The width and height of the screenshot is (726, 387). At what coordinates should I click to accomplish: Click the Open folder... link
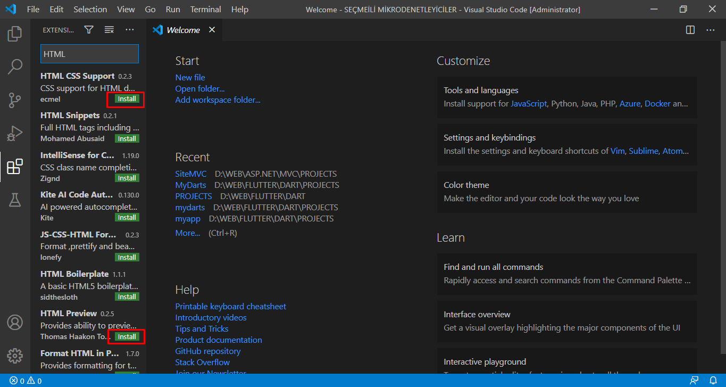click(200, 88)
